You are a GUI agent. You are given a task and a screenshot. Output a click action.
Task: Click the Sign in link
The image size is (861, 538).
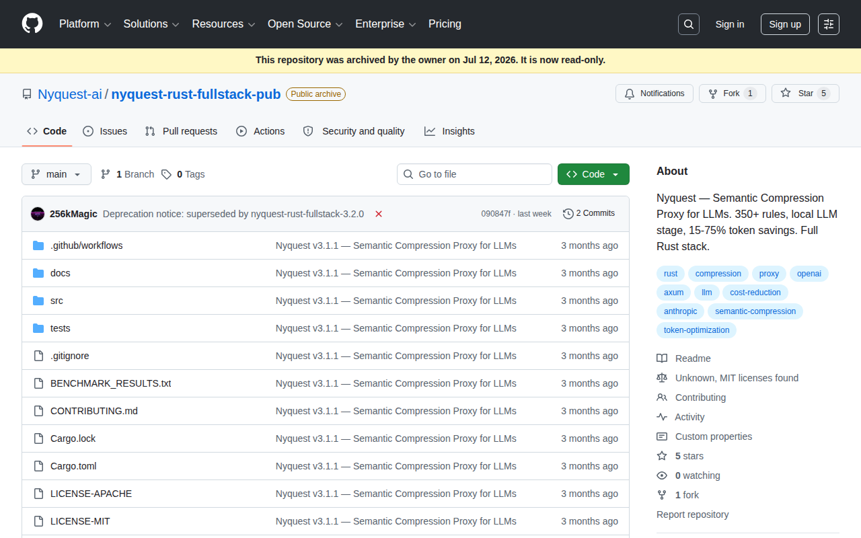point(730,24)
